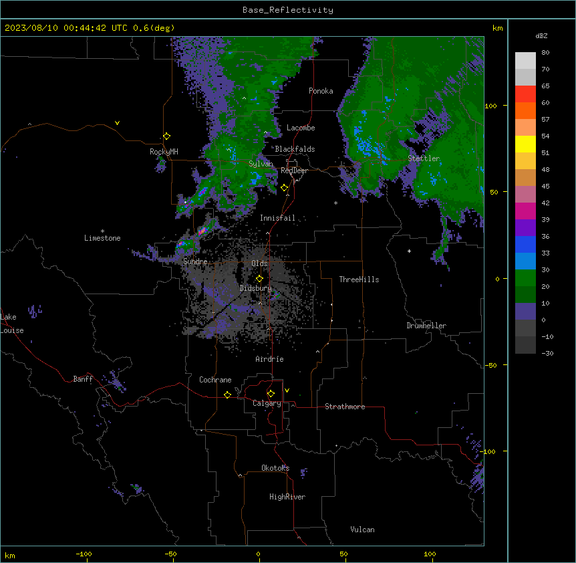
Task: Pick the magenta 39-42 dBZ legend swatch
Action: [525, 211]
